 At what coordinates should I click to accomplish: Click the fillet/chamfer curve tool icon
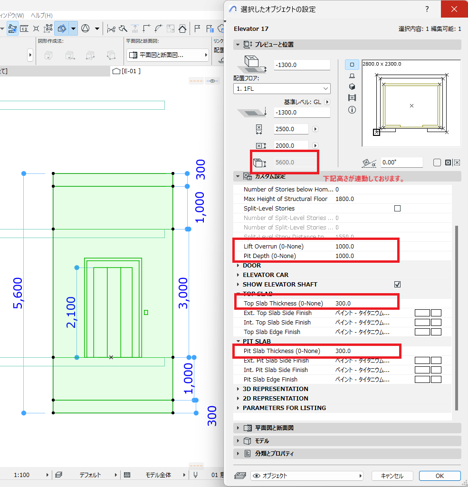pyautogui.click(x=158, y=29)
